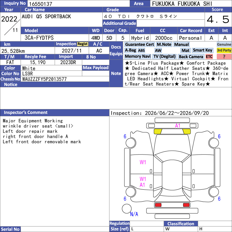Screen dimensions: 232x232
Task: Select the Memory Navi badge
Action: (x=137, y=56)
